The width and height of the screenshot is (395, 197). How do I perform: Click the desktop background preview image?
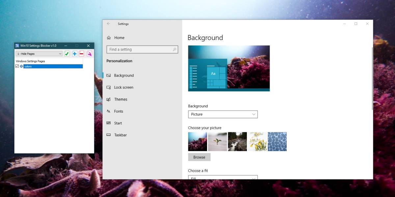(229, 68)
